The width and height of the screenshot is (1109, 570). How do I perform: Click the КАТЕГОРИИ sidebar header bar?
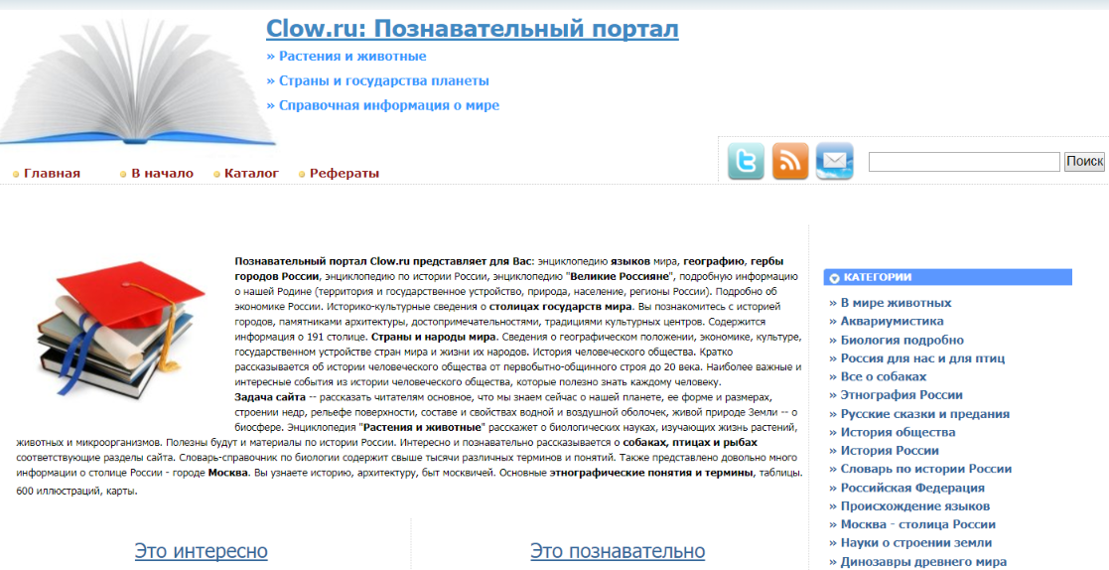(x=948, y=277)
